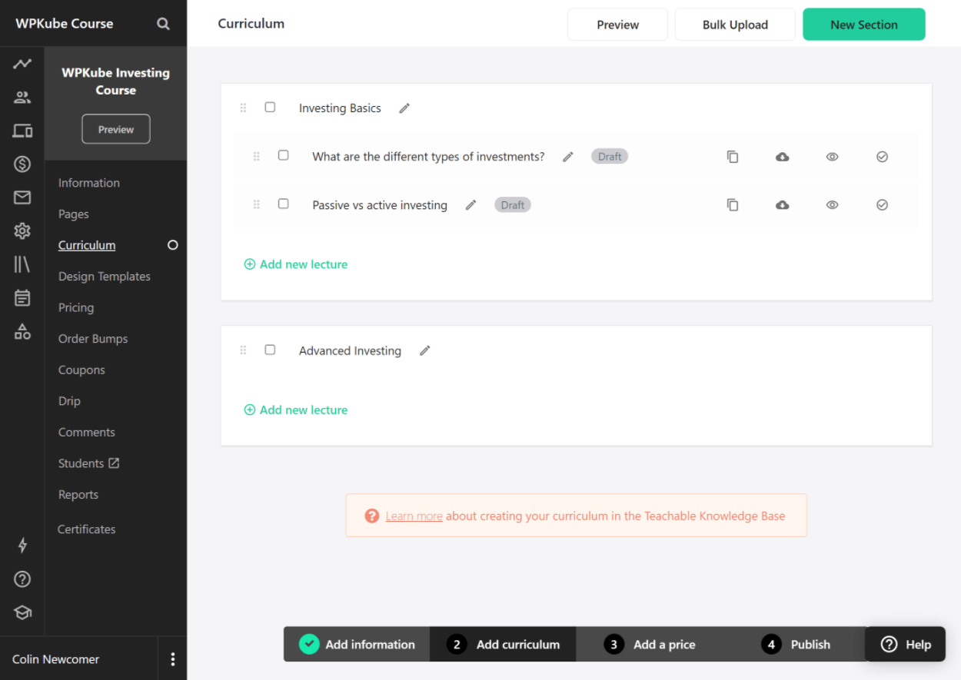Image resolution: width=961 pixels, height=680 pixels.
Task: Edit the 'What are the different types' lecture title
Action: click(x=568, y=157)
